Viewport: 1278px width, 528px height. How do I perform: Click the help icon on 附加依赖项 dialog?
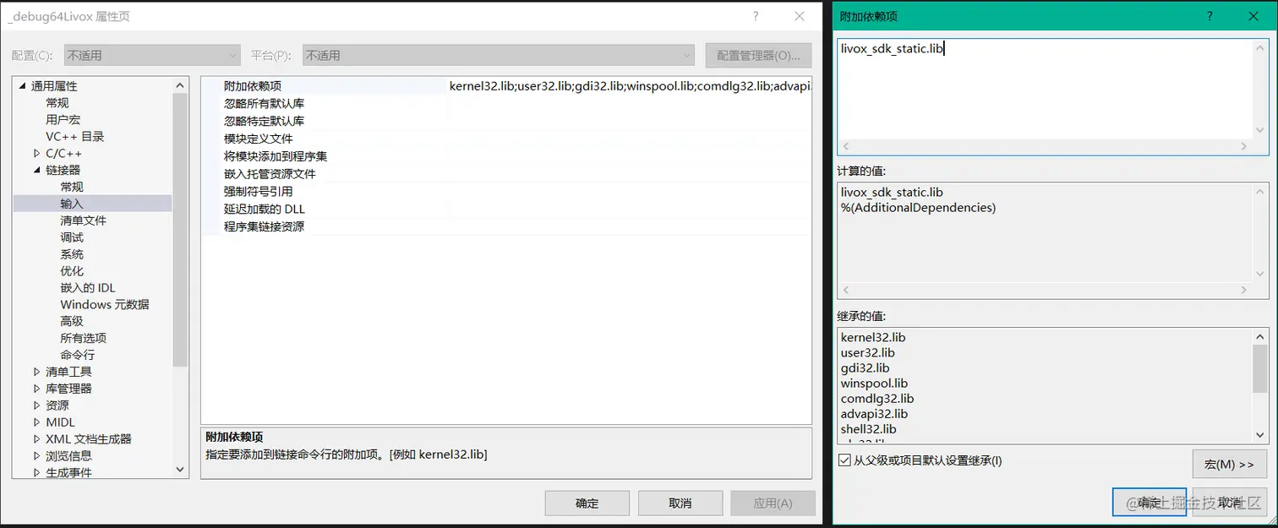(x=1210, y=16)
